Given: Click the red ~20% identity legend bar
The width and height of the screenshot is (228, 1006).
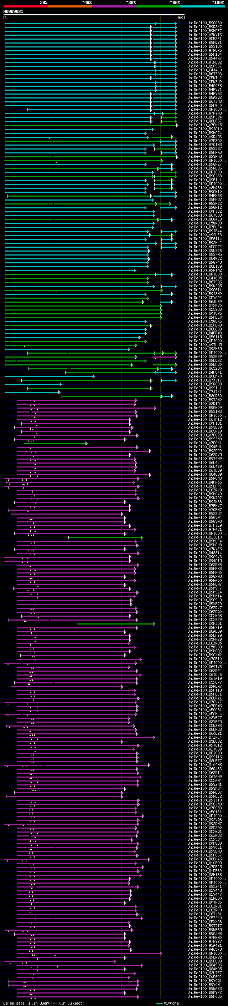Looking at the screenshot, I should 25,6.
